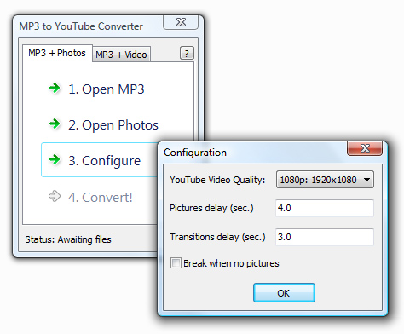Image resolution: width=404 pixels, height=334 pixels.
Task: Close the MP3 to YouTube Converter window
Action: pos(181,22)
